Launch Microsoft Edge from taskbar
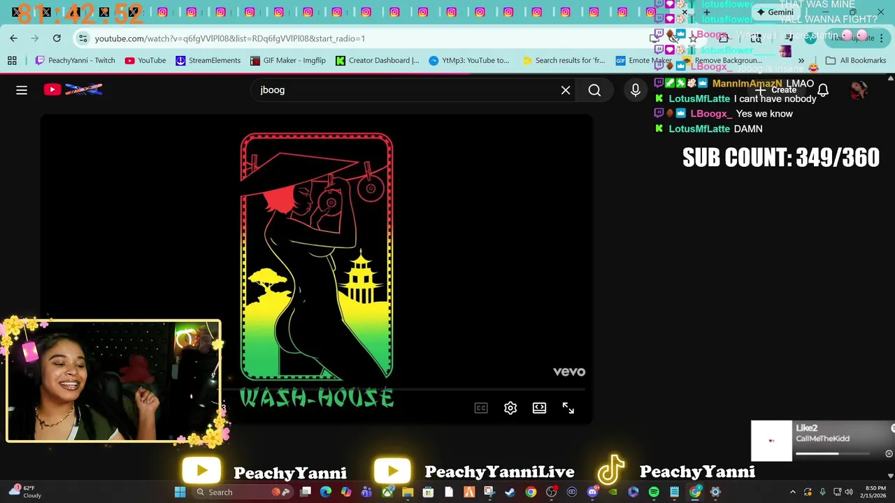895x503 pixels. [x=326, y=493]
